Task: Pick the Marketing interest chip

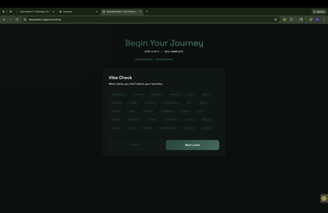Action: click(171, 120)
